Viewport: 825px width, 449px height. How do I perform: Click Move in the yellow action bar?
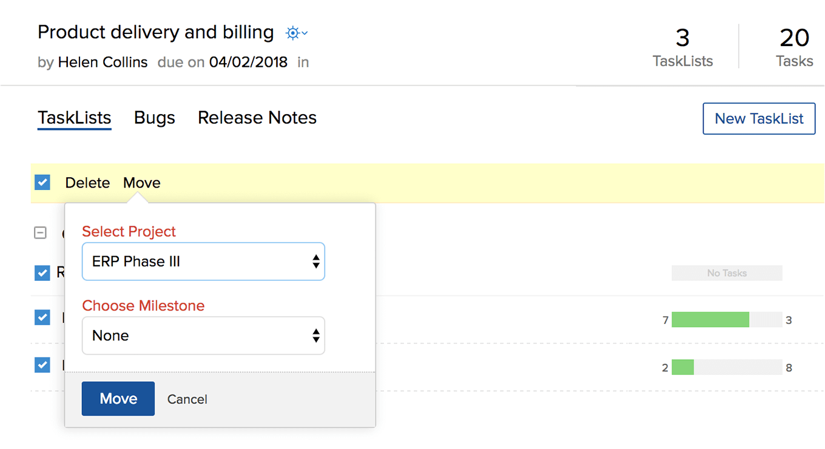pyautogui.click(x=142, y=183)
